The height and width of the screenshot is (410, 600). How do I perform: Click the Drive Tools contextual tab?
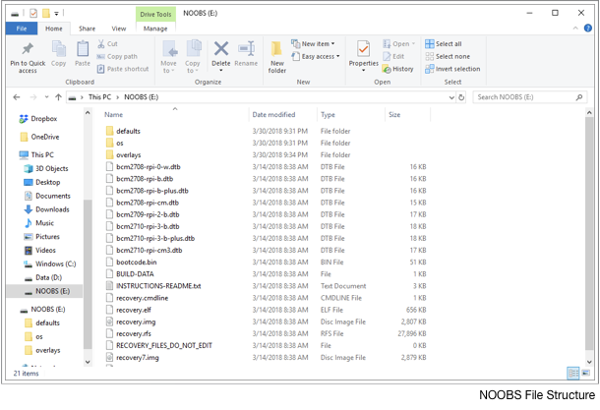155,14
